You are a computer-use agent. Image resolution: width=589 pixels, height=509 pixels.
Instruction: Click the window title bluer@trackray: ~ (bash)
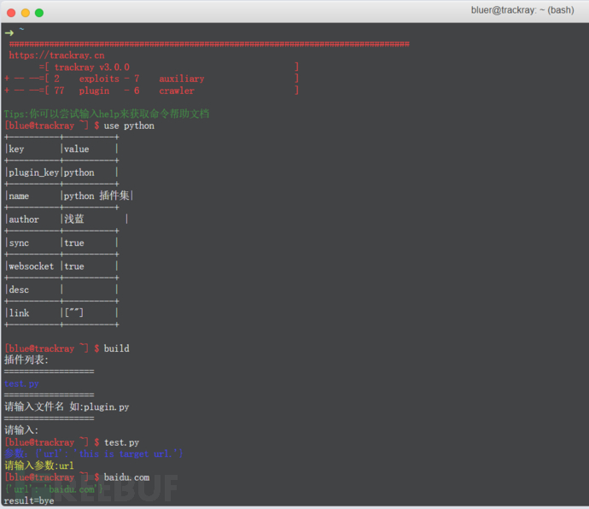pos(522,10)
